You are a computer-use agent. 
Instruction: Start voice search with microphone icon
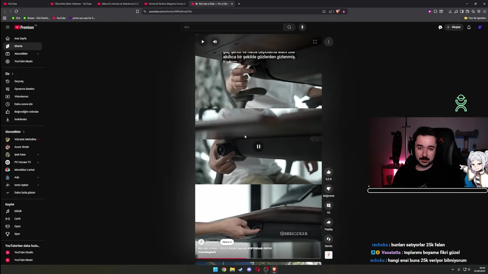[302, 27]
